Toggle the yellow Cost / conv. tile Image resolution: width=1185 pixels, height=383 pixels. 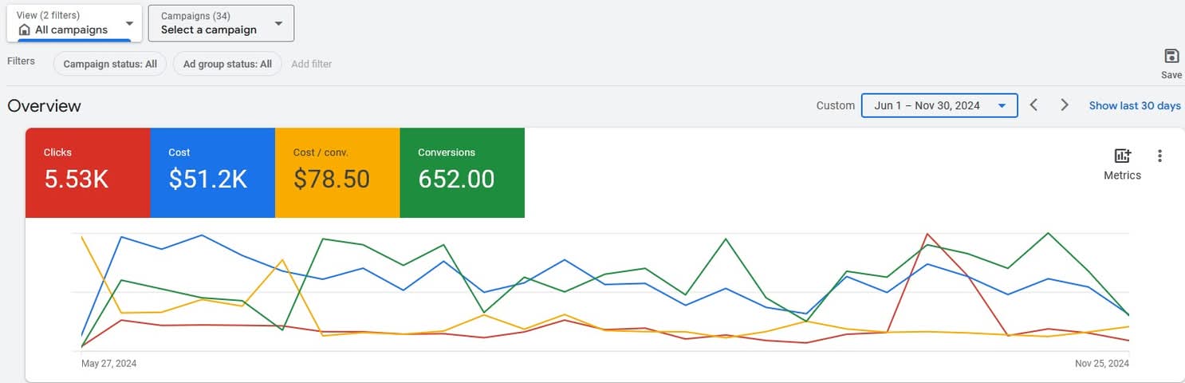337,172
